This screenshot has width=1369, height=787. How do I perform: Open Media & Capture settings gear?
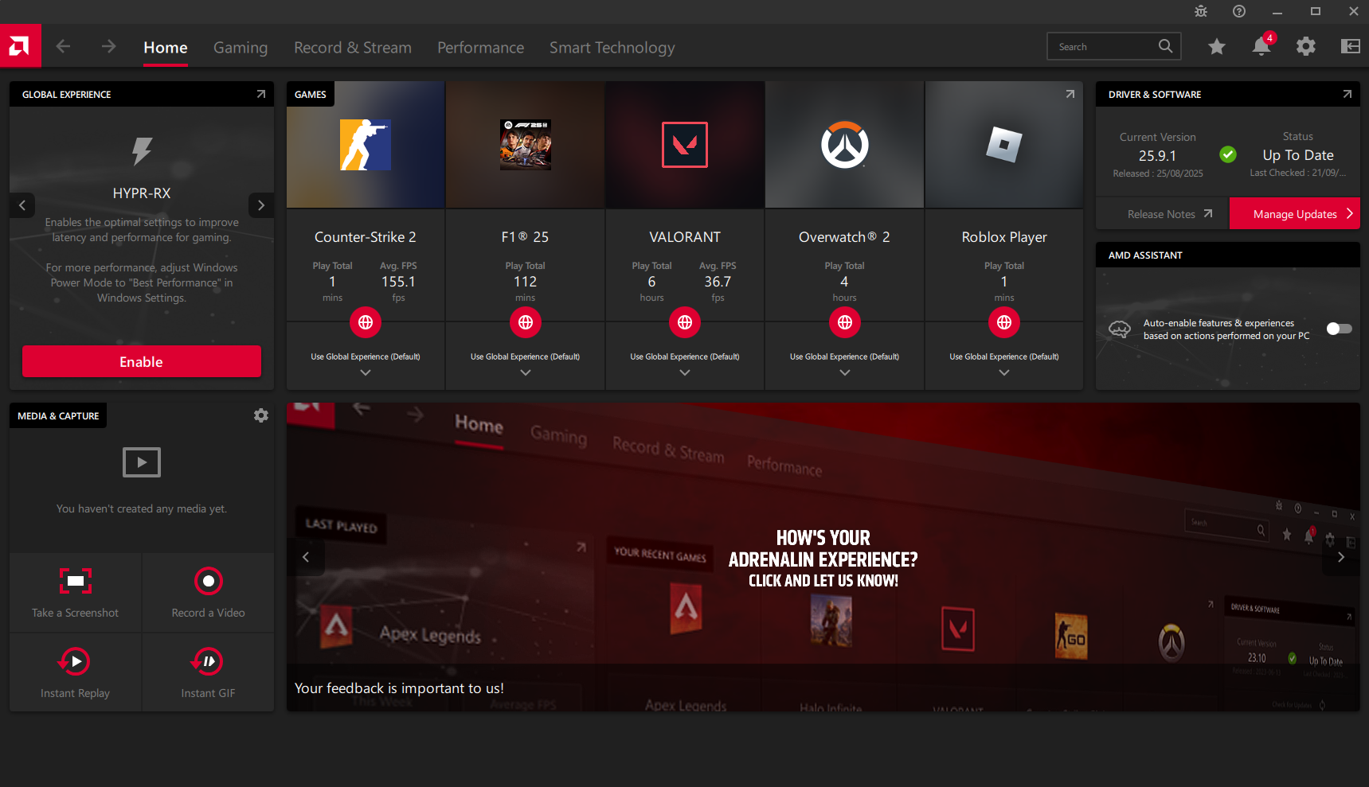coord(261,415)
